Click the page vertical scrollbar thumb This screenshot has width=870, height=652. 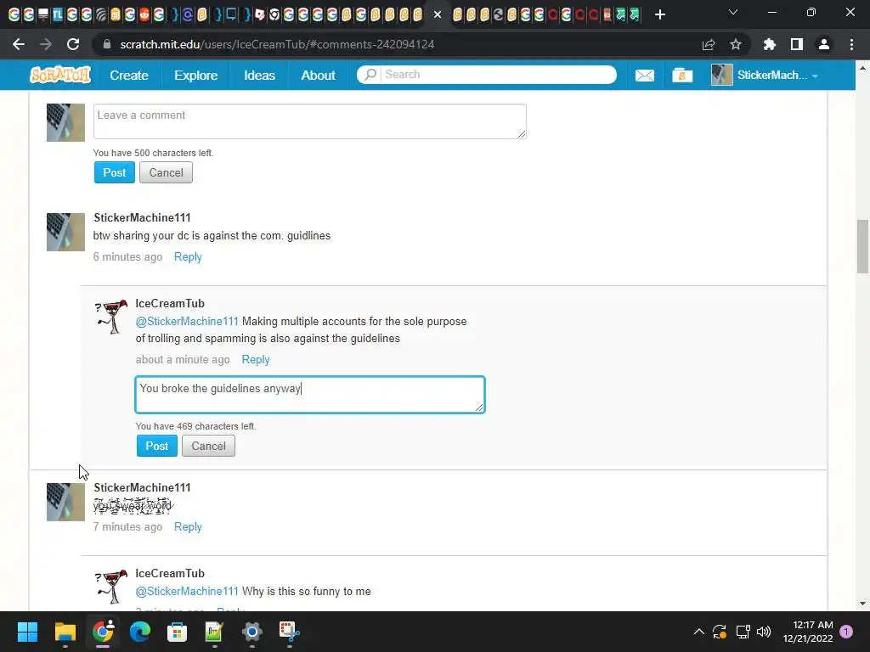click(x=862, y=247)
